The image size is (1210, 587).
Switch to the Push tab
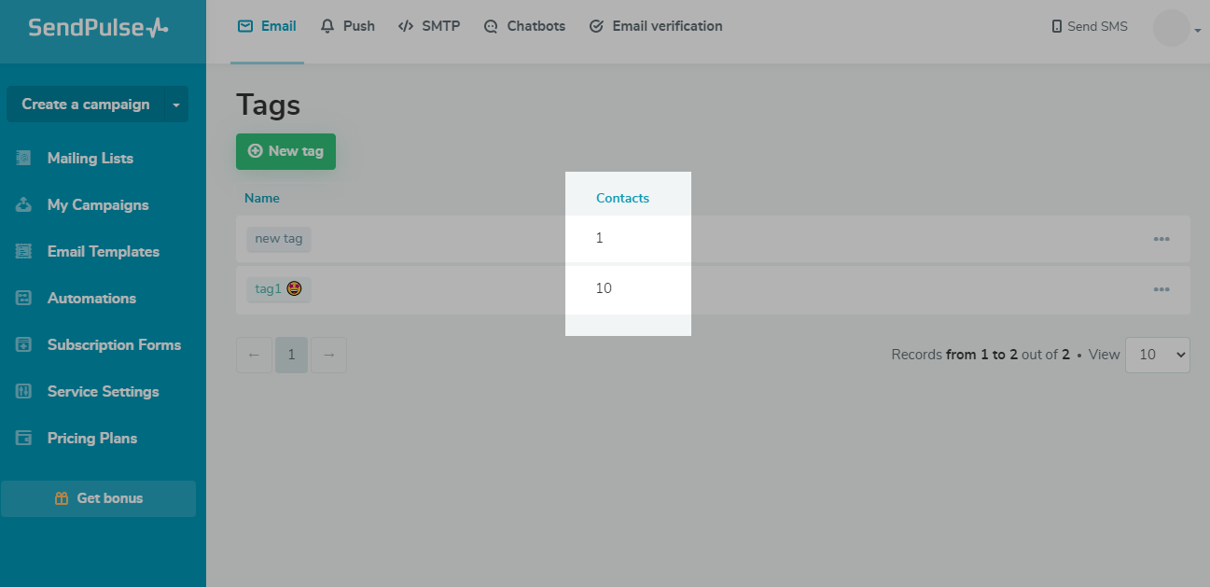tap(347, 26)
